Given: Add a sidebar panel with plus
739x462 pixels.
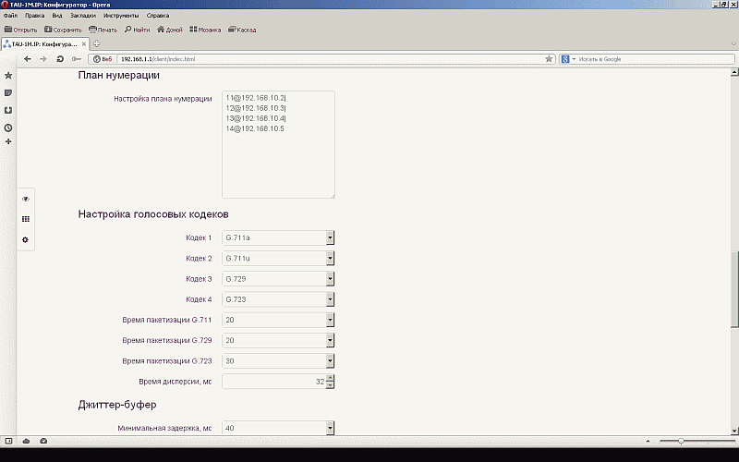Looking at the screenshot, I should pos(8,141).
